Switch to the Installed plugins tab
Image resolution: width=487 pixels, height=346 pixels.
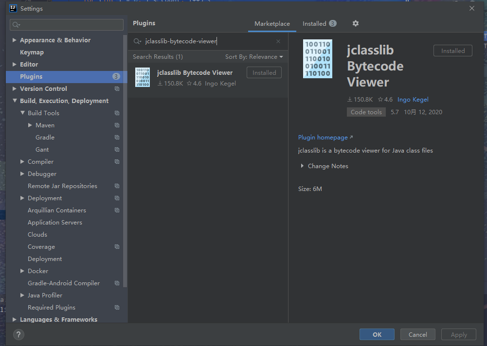click(319, 24)
